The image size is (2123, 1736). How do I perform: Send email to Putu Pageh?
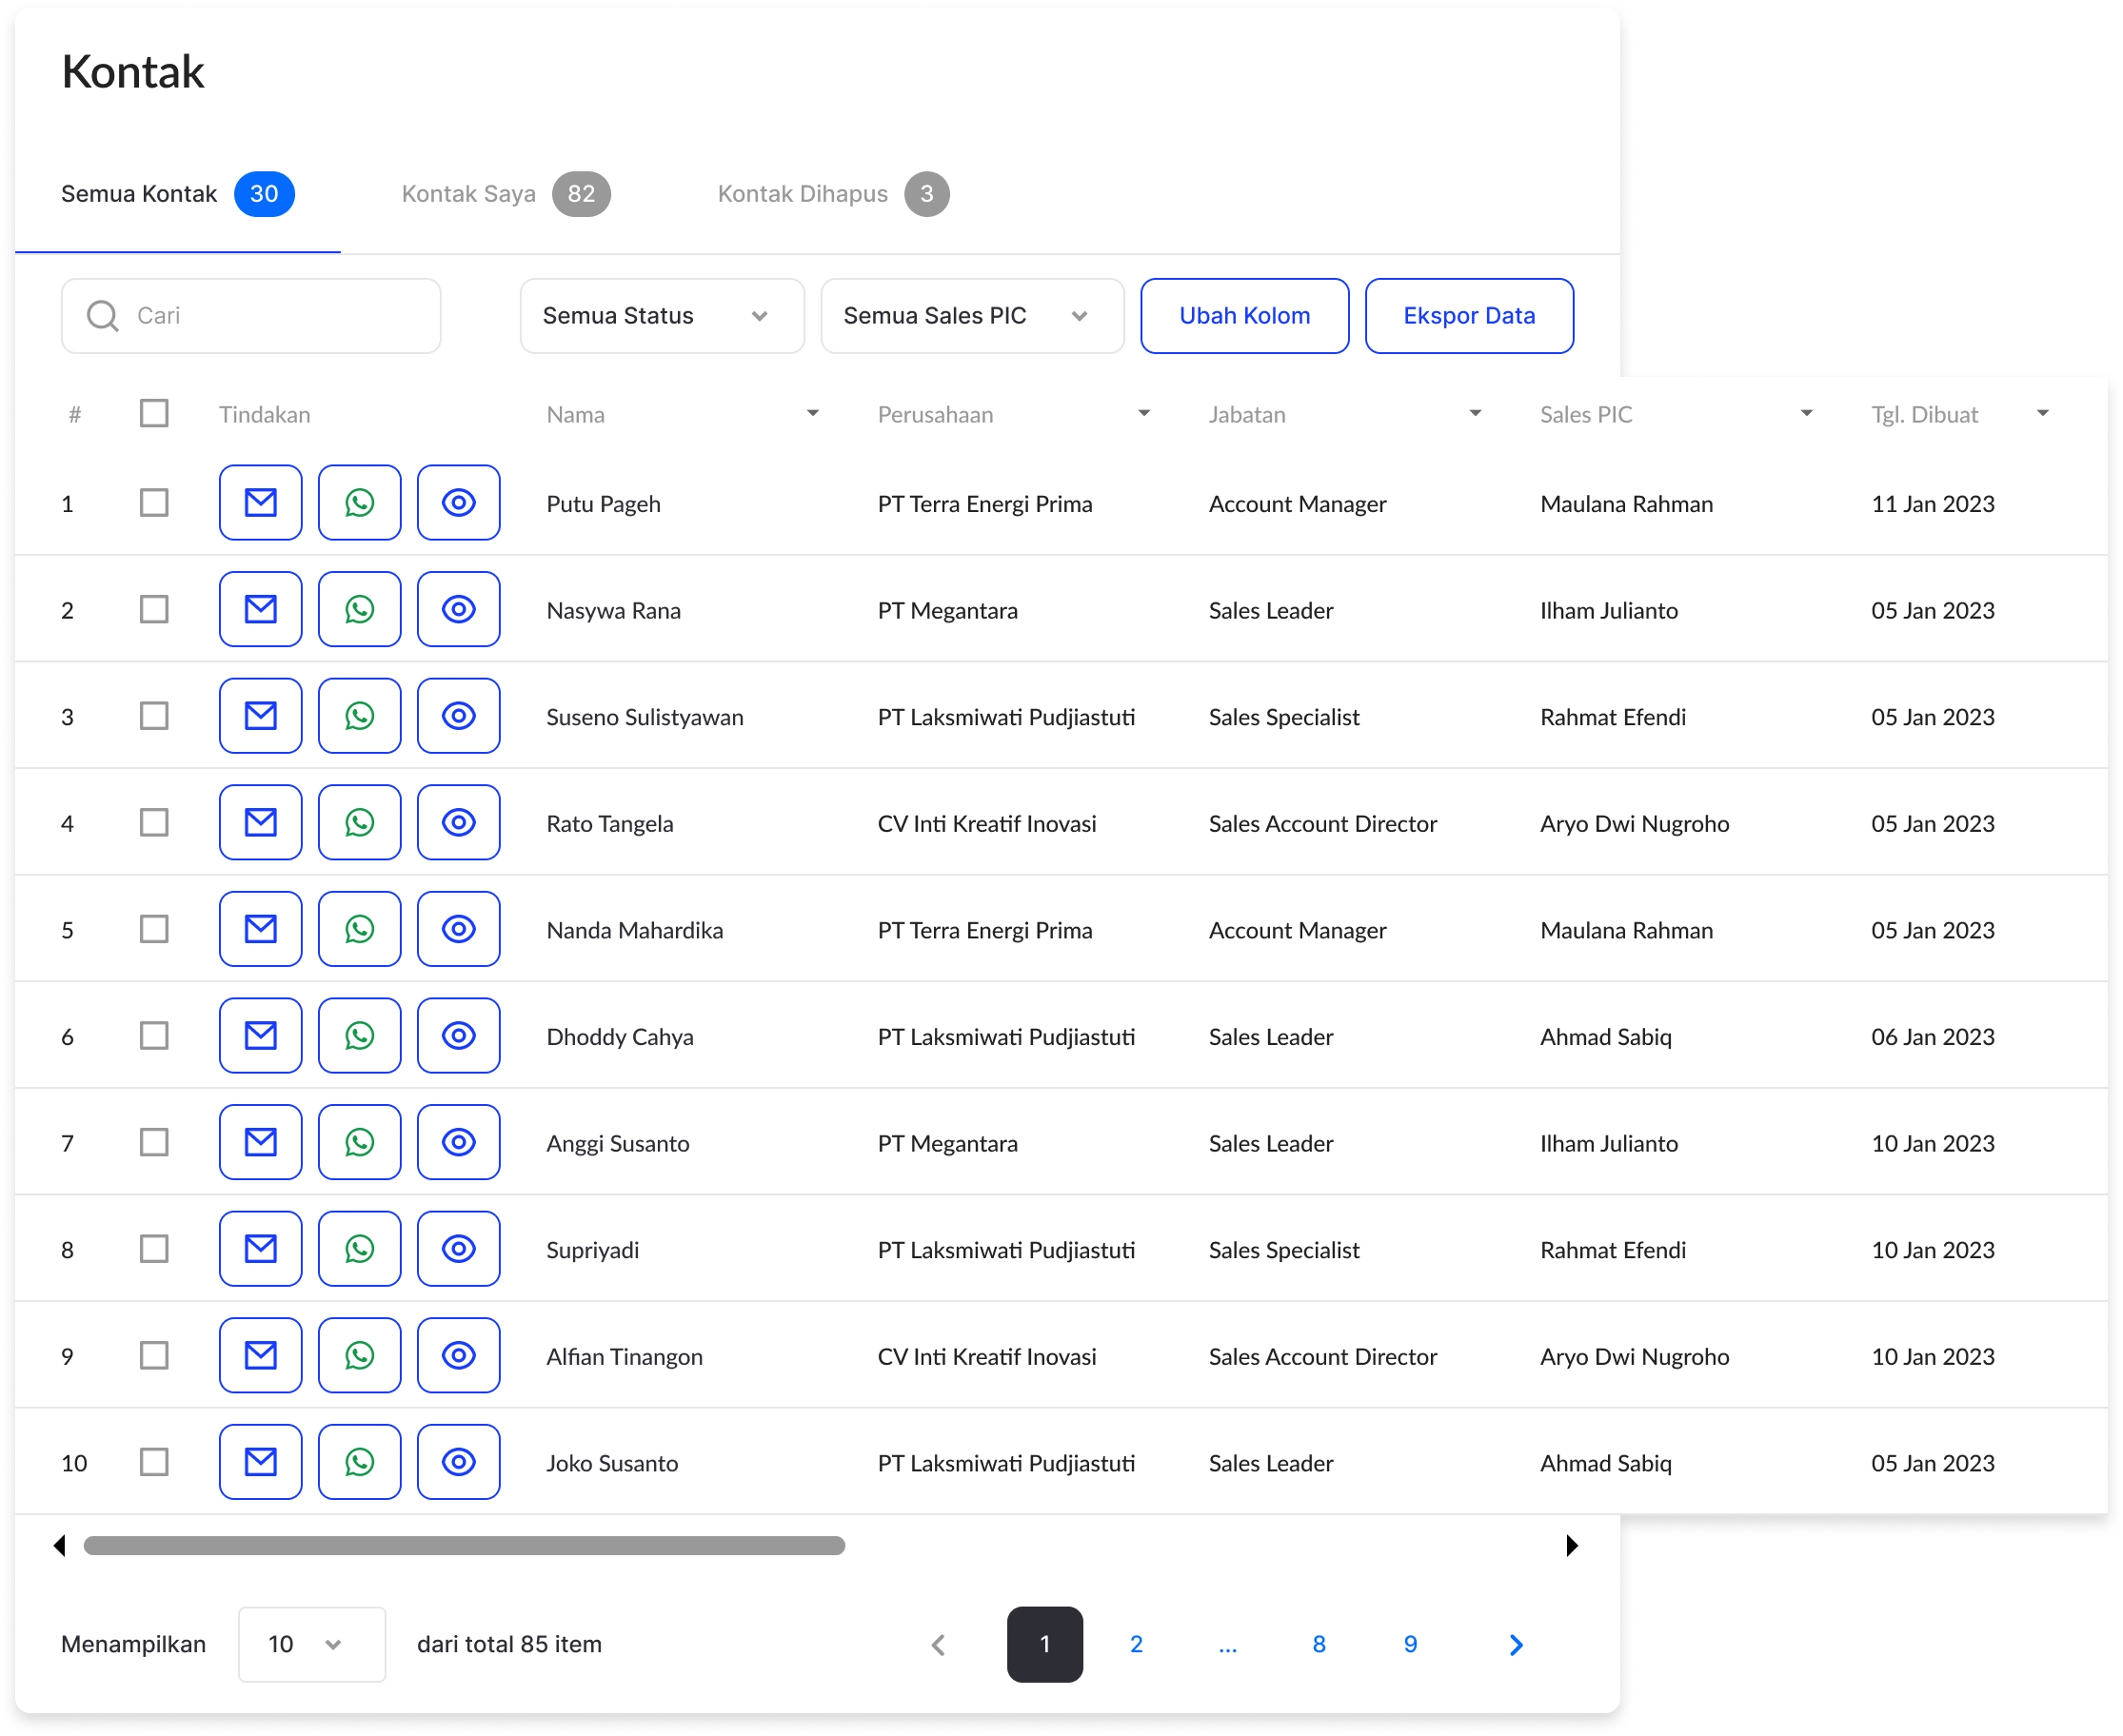[x=260, y=502]
